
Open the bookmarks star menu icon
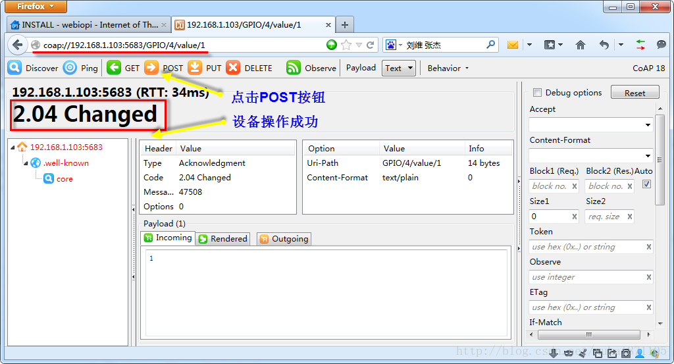(550, 45)
